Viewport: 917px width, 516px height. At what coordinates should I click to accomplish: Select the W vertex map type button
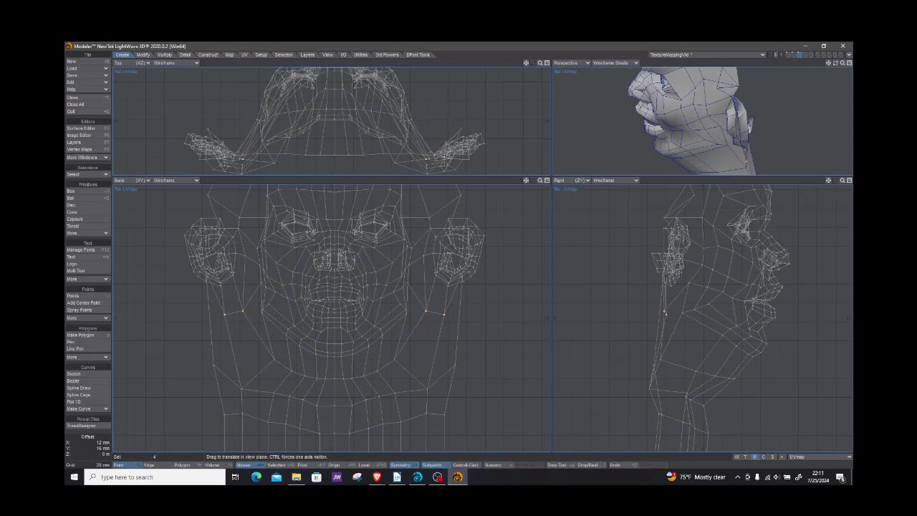pos(736,457)
